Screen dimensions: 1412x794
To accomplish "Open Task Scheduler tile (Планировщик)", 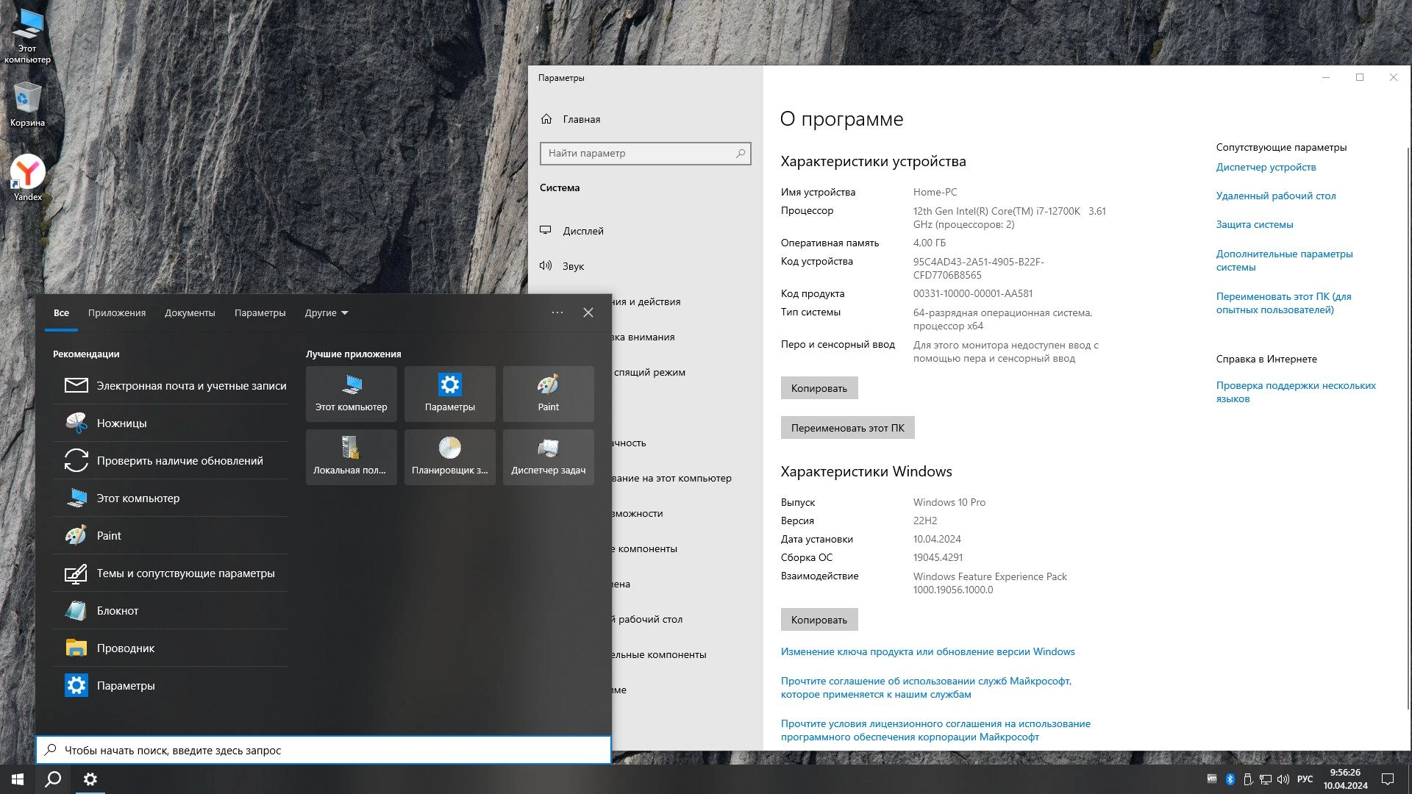I will pyautogui.click(x=449, y=457).
